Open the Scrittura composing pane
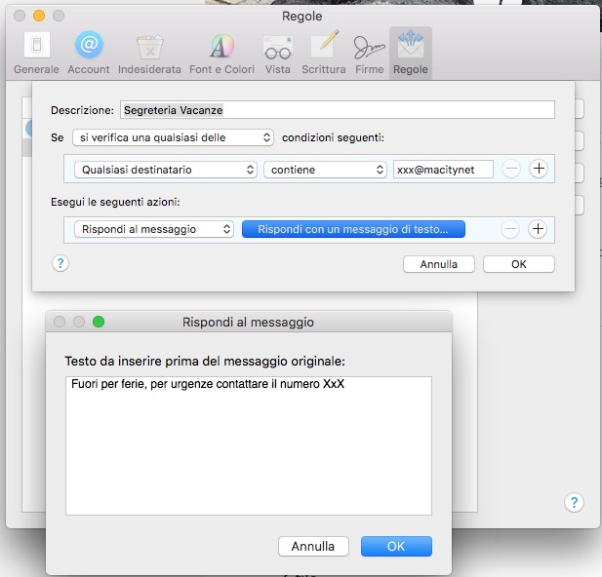602x577 pixels. click(x=324, y=53)
